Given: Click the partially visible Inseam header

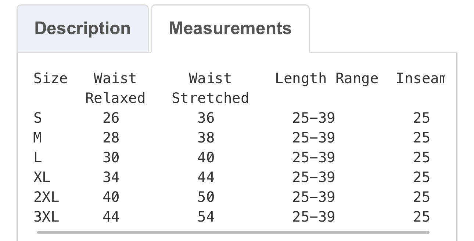Looking at the screenshot, I should pos(420,78).
